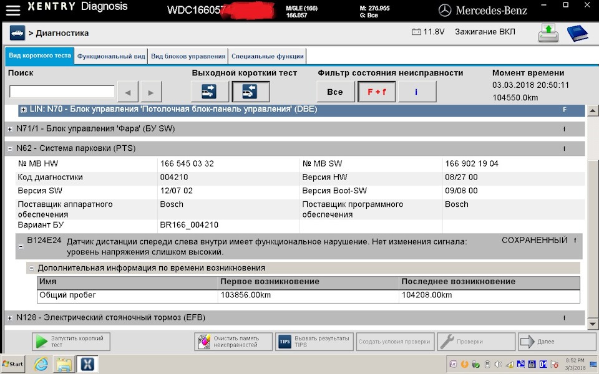Open Internet Explorer from the taskbar
Image resolution: width=599 pixels, height=374 pixels.
pos(41,364)
